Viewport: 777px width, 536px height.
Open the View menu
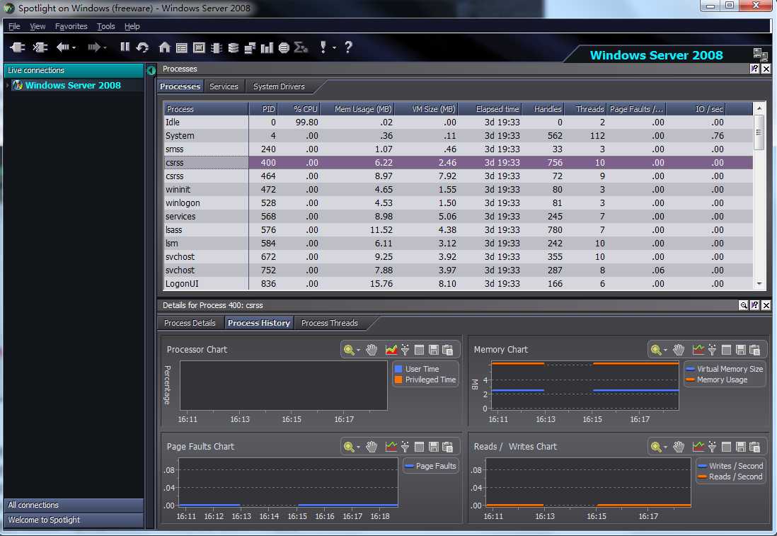[x=38, y=26]
